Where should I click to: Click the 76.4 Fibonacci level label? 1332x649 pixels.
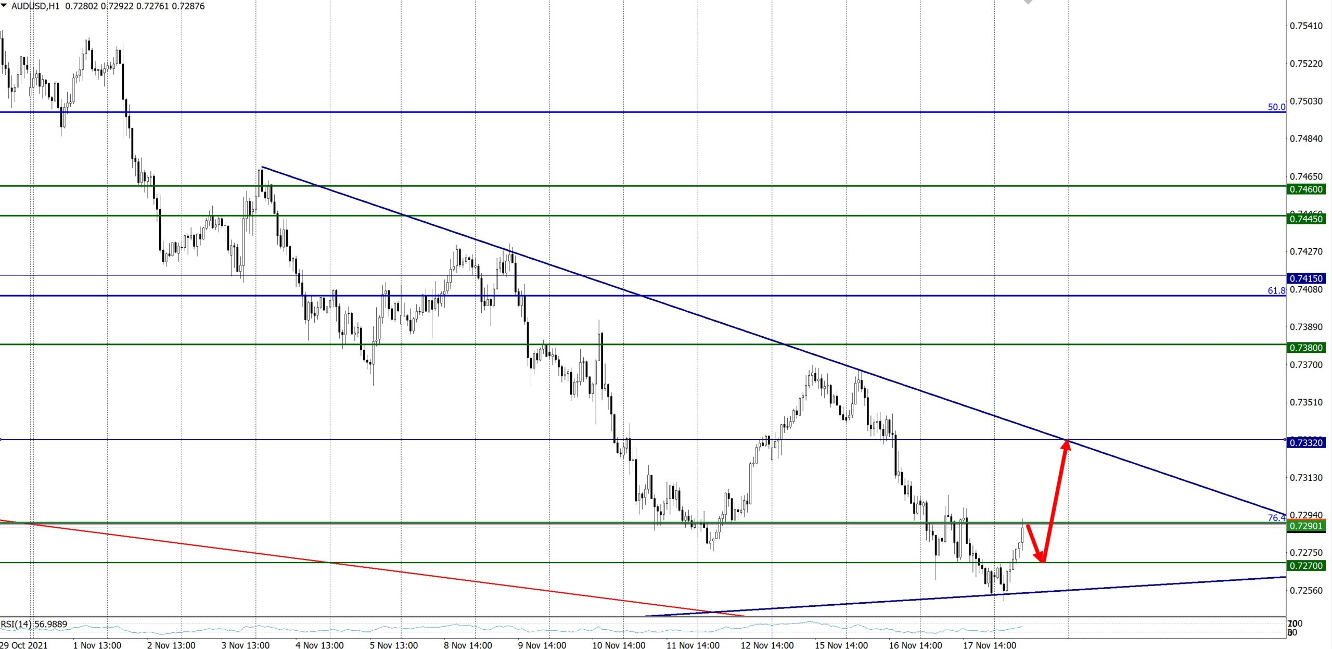click(x=1276, y=517)
